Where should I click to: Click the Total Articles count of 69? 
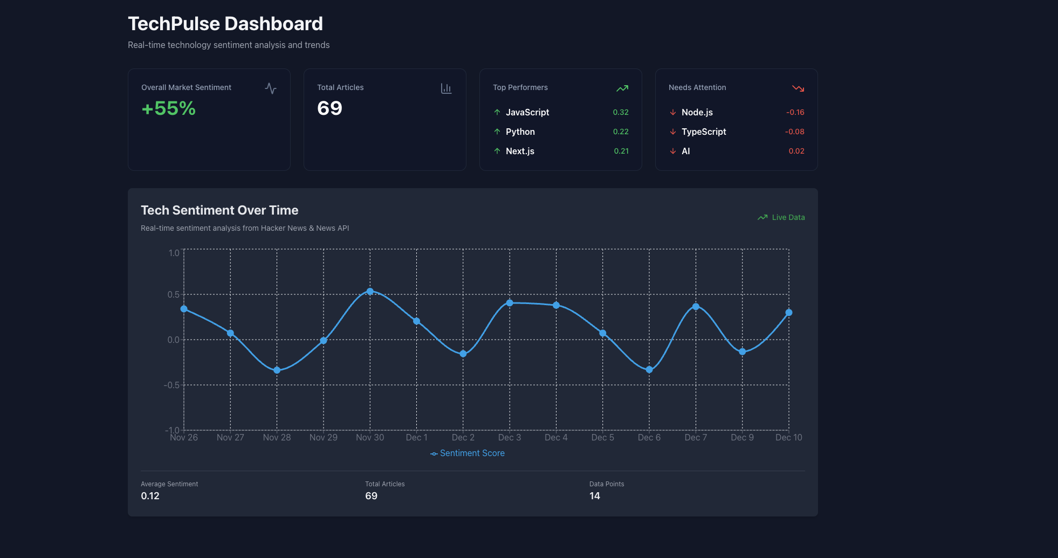329,108
